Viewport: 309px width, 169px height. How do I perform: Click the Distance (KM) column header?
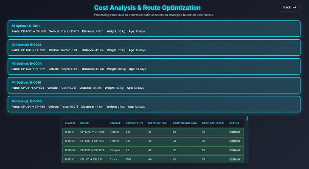tap(157, 123)
